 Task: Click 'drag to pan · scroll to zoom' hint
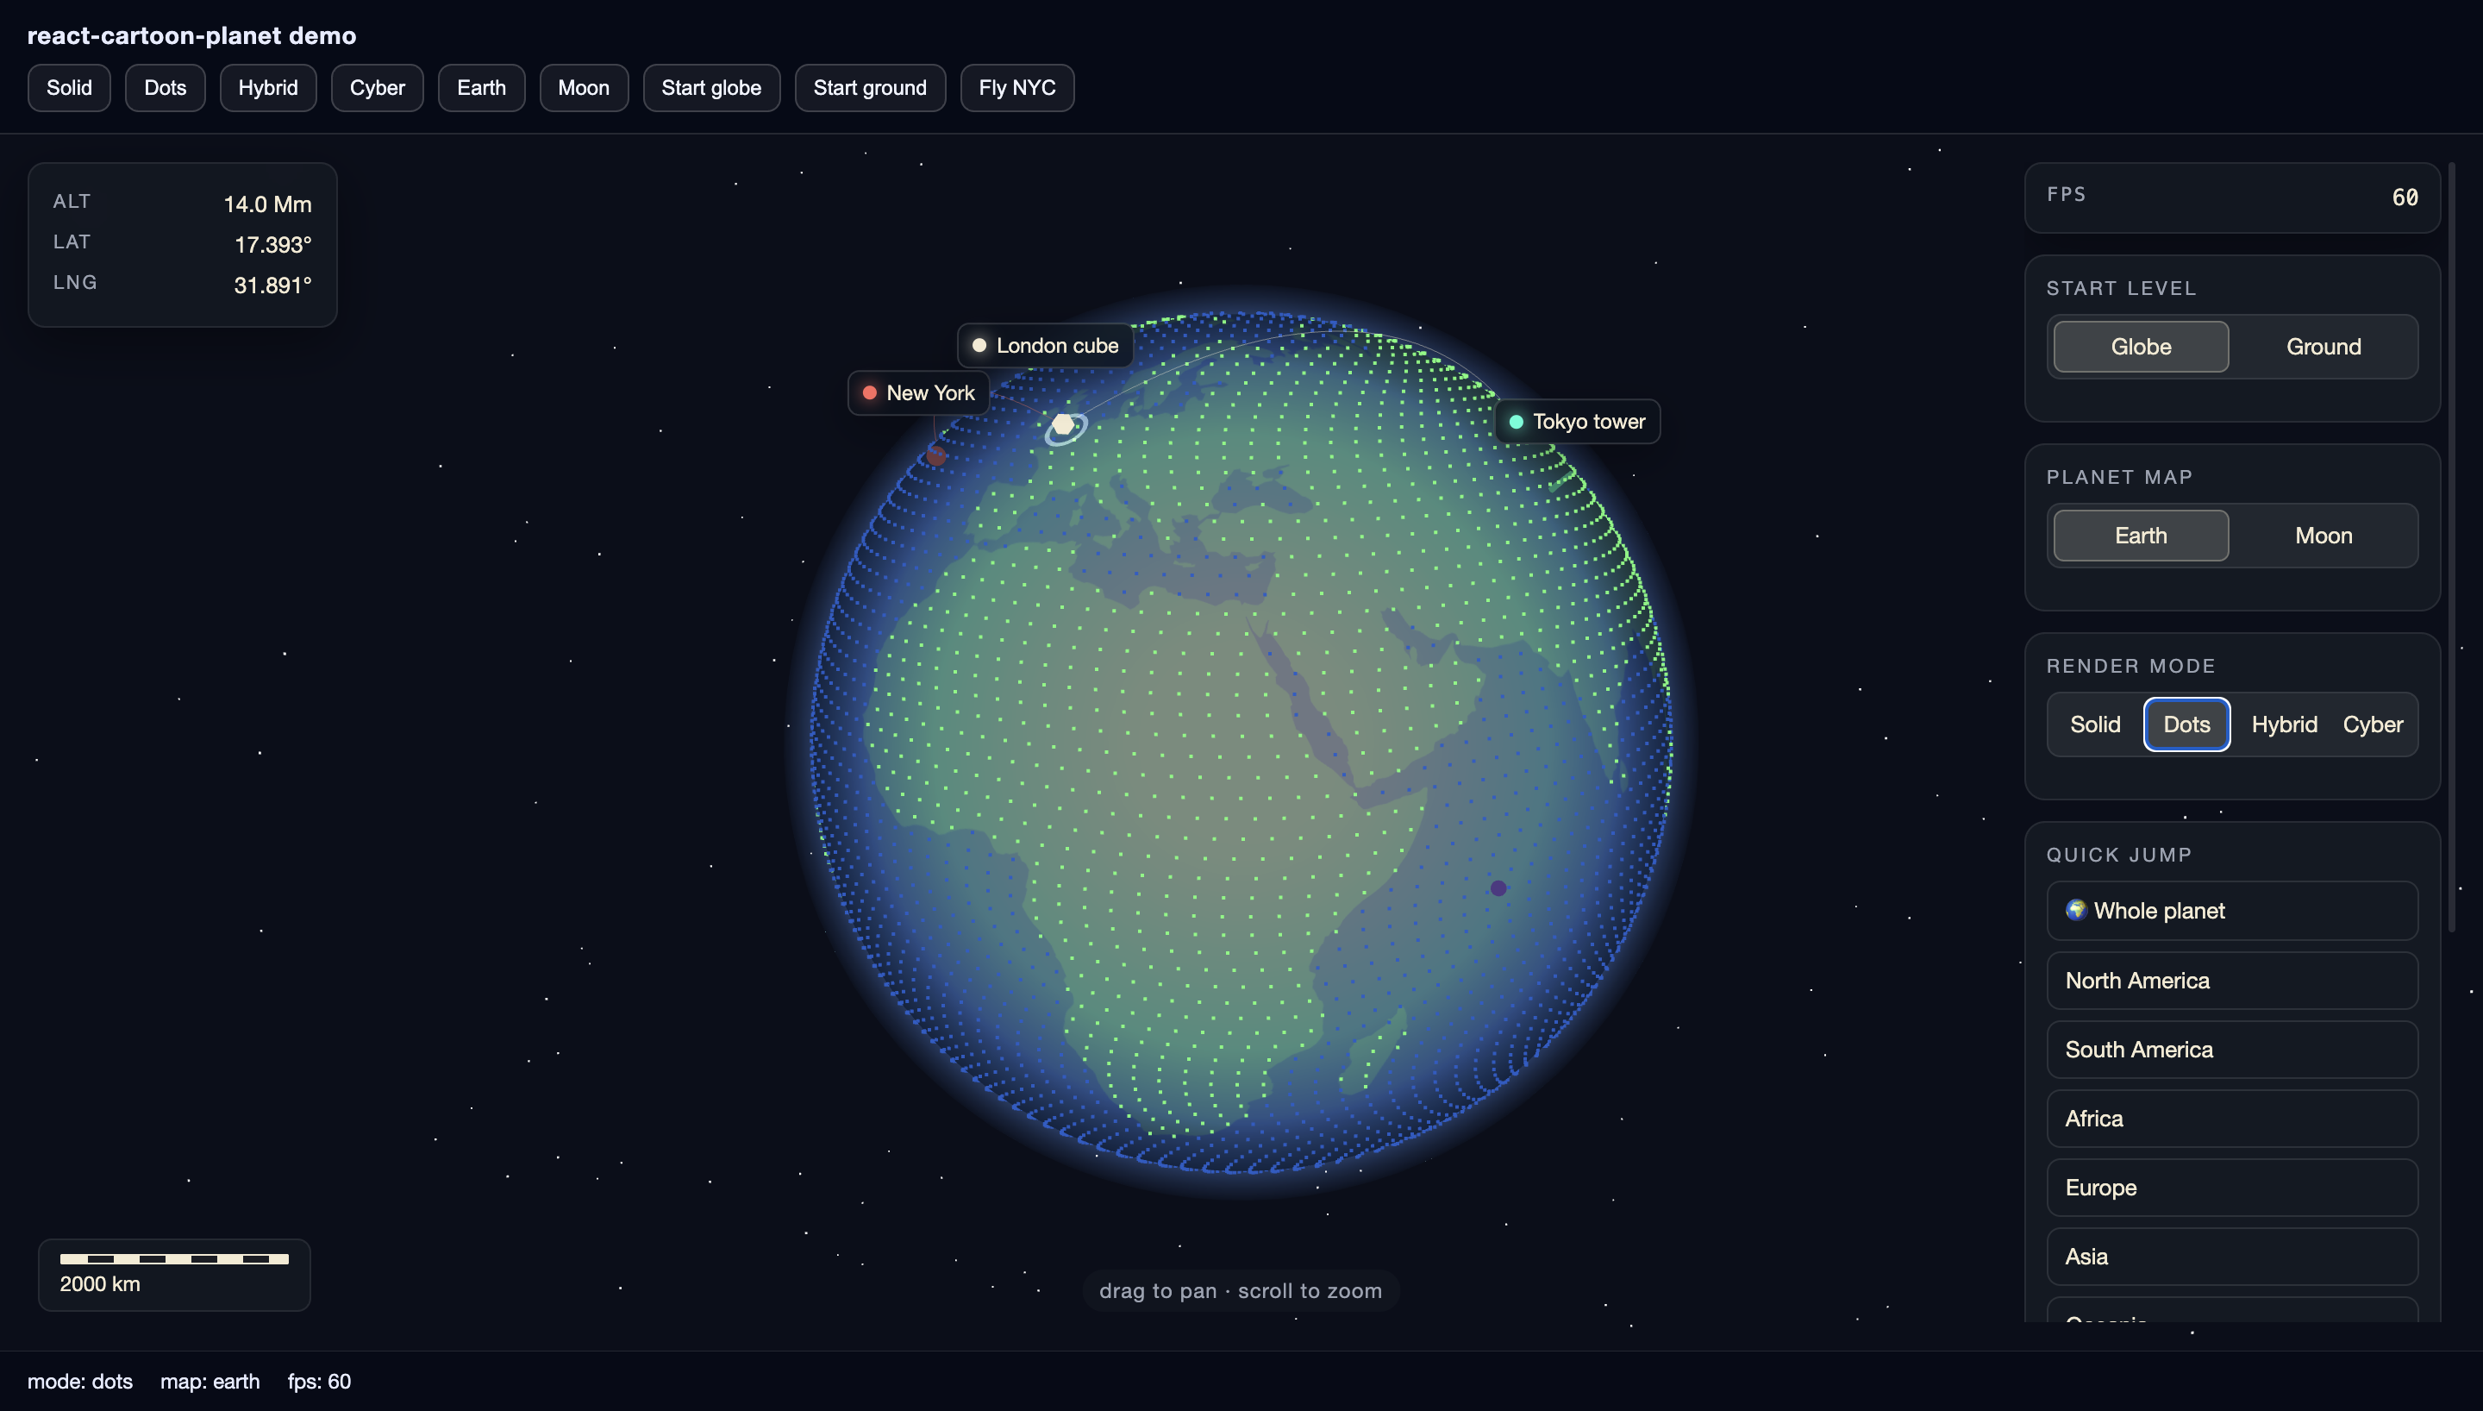click(1241, 1291)
